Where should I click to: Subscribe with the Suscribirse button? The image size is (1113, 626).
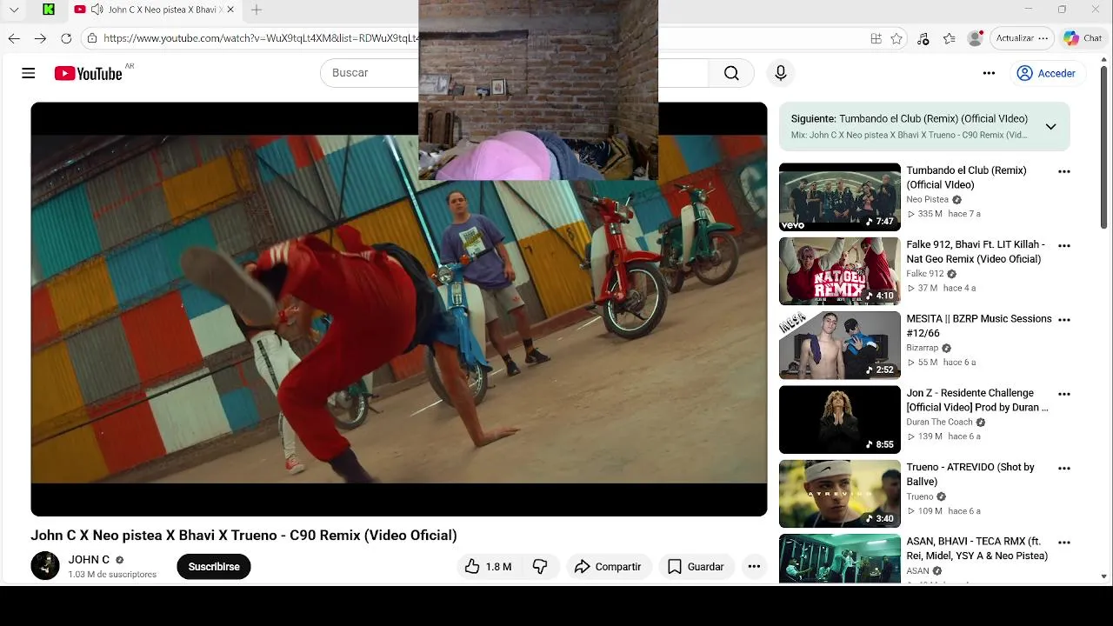[x=214, y=567]
